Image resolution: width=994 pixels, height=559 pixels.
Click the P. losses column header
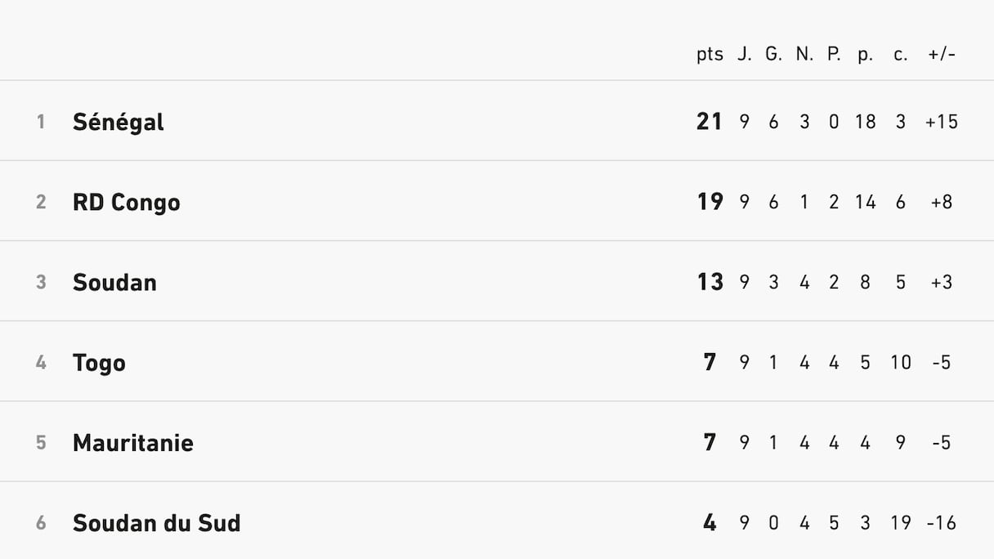834,55
